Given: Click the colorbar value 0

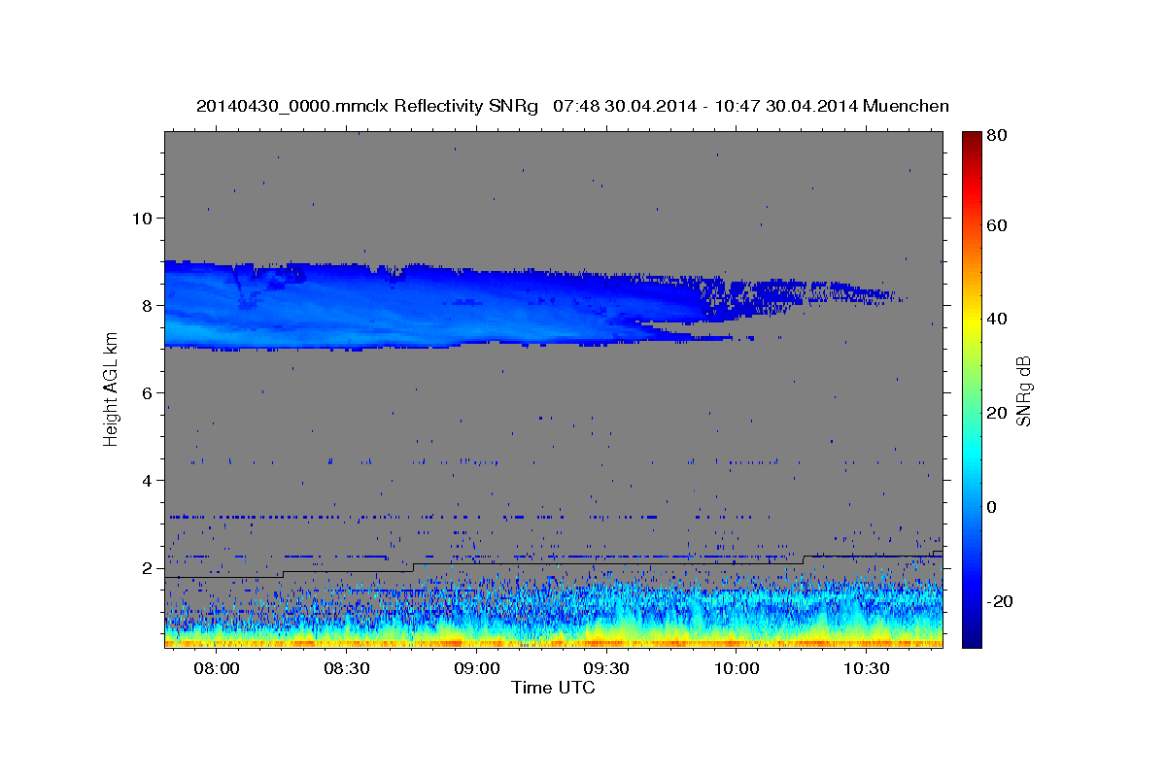Looking at the screenshot, I should click(x=993, y=507).
